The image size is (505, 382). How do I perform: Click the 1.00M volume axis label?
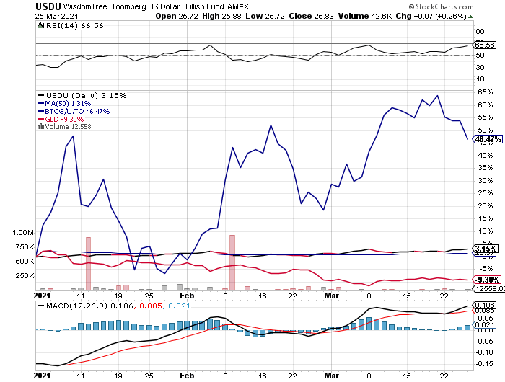pyautogui.click(x=23, y=232)
